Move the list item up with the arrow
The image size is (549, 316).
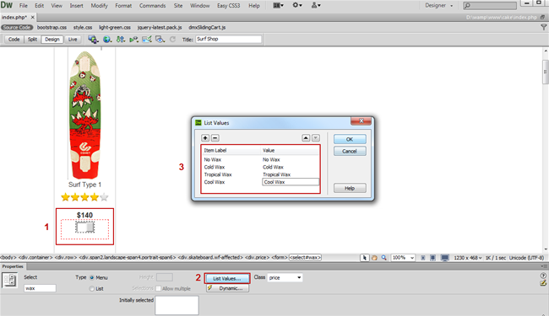306,138
